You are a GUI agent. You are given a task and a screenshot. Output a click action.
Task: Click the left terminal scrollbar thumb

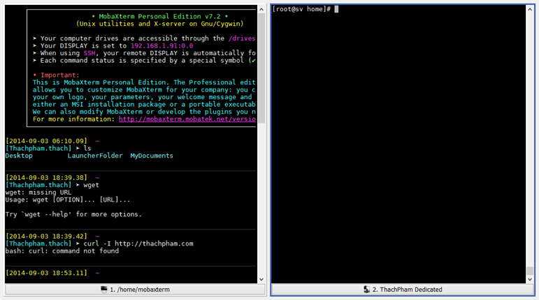[261, 68]
